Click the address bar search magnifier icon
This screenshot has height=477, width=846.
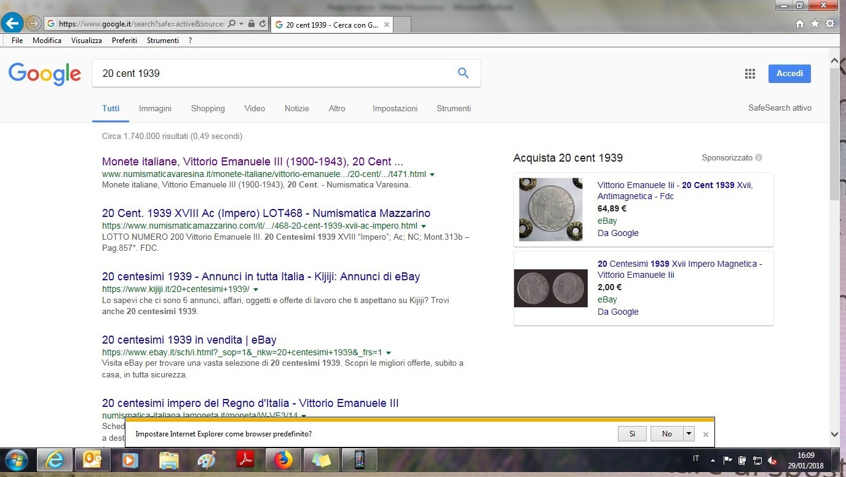[x=232, y=24]
